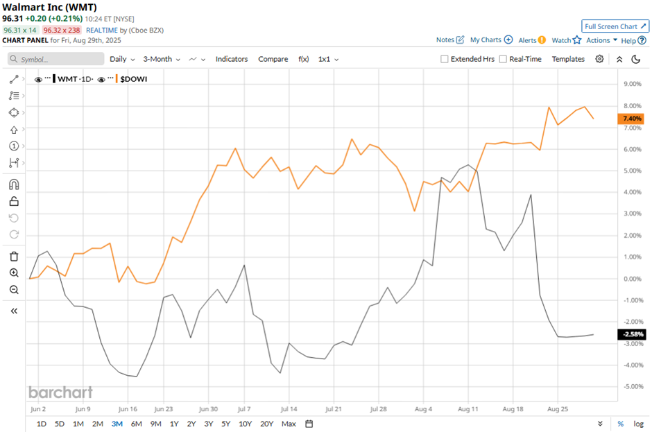Click the Alerts exclamation icon

click(542, 40)
